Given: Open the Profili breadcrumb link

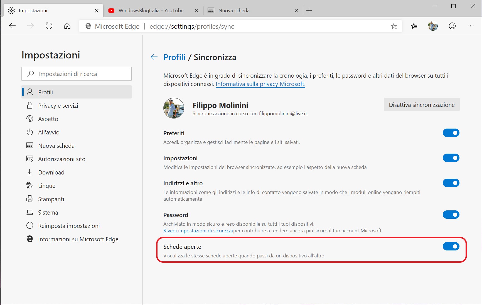Looking at the screenshot, I should (x=174, y=57).
